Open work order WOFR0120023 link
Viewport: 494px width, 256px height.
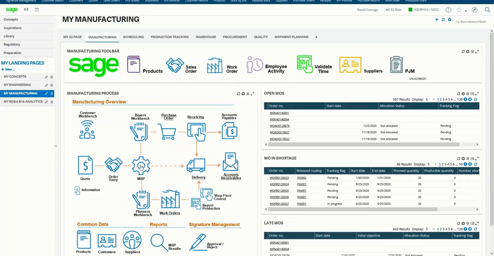point(279,178)
